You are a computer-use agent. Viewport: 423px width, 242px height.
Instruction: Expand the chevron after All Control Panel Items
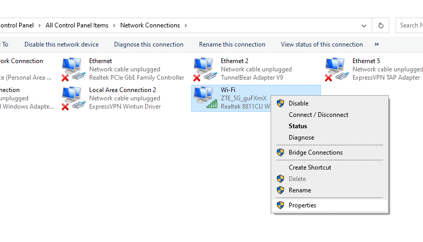point(114,25)
